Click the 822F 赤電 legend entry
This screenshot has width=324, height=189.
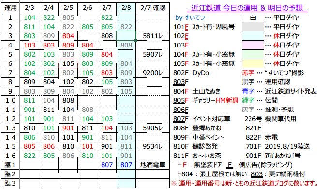[262, 137]
